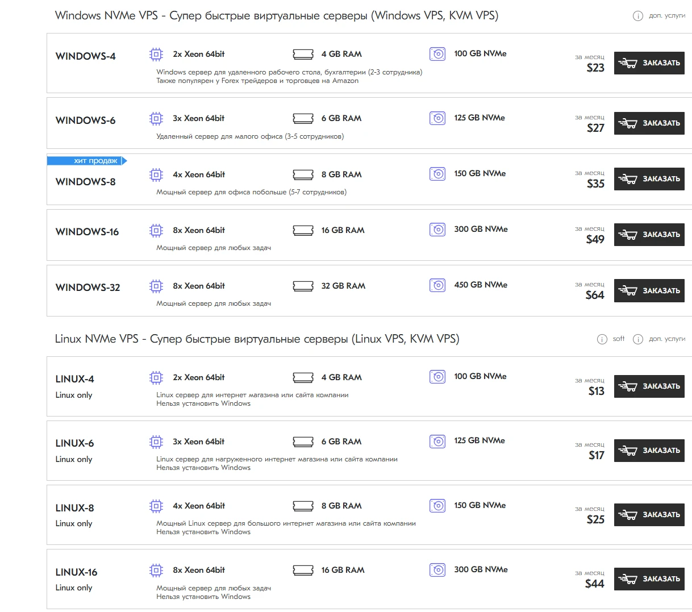The image size is (692, 612).
Task: Click the CPU icon in the WINDOWS-16 row
Action: tap(156, 230)
